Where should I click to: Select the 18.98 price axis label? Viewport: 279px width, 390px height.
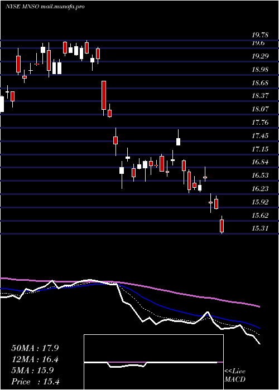pyautogui.click(x=261, y=70)
